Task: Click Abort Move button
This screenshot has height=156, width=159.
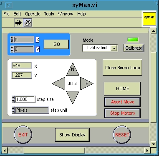Action: click(122, 102)
